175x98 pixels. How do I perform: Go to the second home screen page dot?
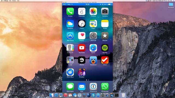(89, 80)
